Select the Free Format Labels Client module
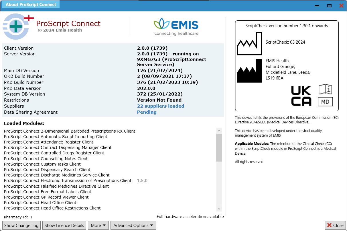347x231 pixels. click(48, 192)
